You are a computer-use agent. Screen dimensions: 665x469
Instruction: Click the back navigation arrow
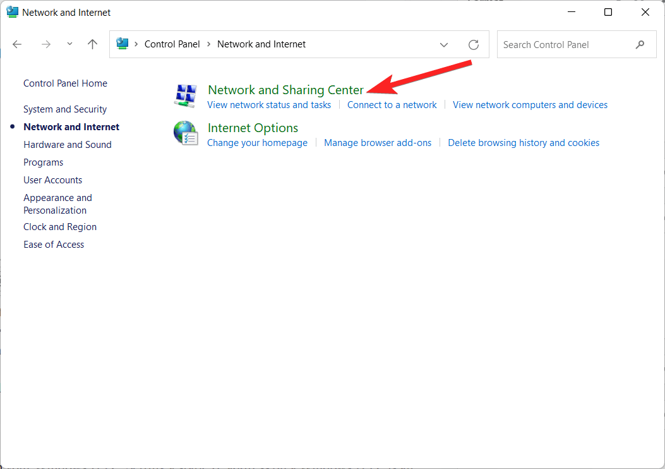point(16,44)
